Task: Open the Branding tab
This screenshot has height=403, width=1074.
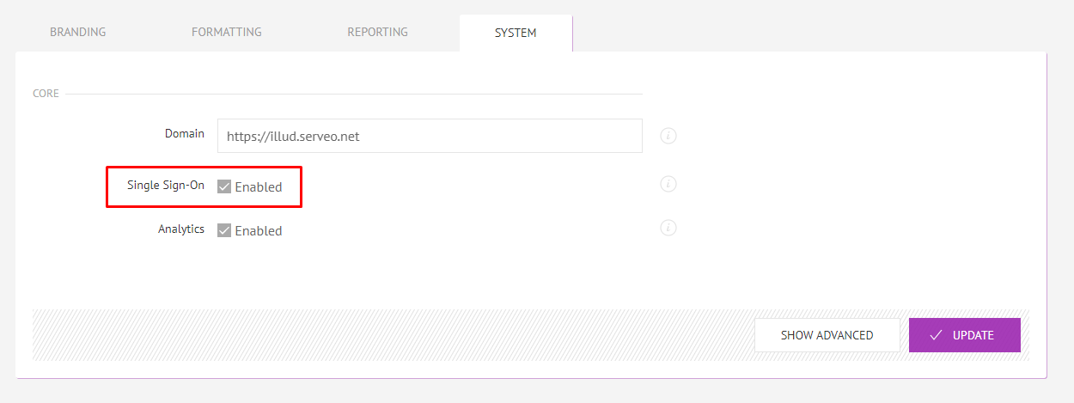Action: tap(78, 33)
